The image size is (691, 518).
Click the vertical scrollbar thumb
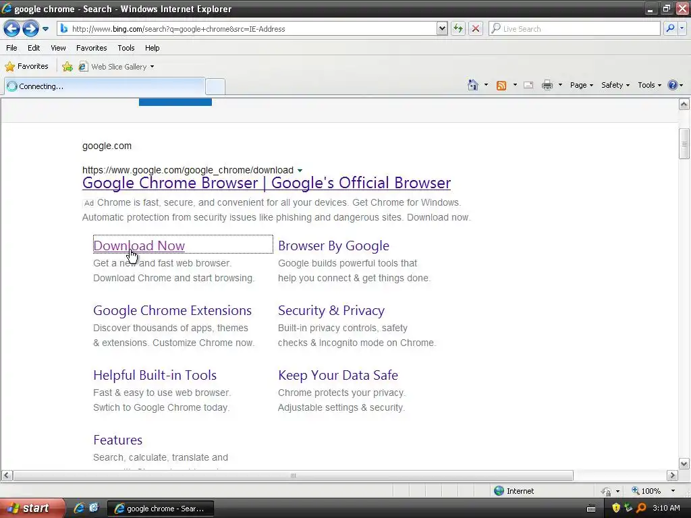point(684,144)
